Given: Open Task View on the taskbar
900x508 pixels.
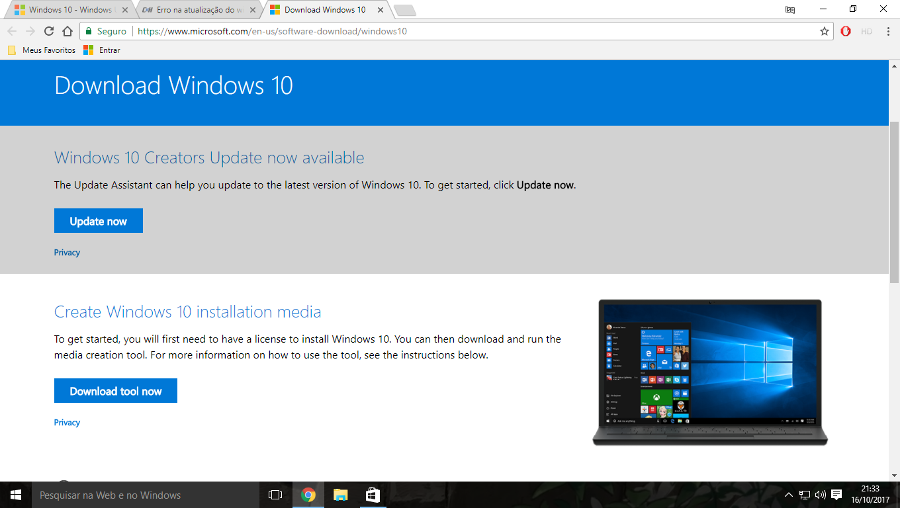Looking at the screenshot, I should point(275,495).
